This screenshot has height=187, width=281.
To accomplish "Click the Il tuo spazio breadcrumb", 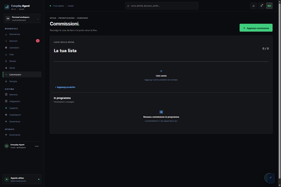I will pyautogui.click(x=58, y=6).
